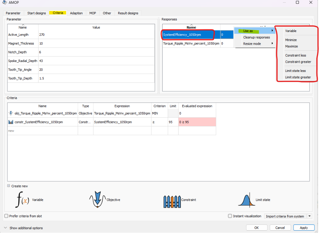Click the Objective arrow icon
The width and height of the screenshot is (319, 233).
[97, 200]
